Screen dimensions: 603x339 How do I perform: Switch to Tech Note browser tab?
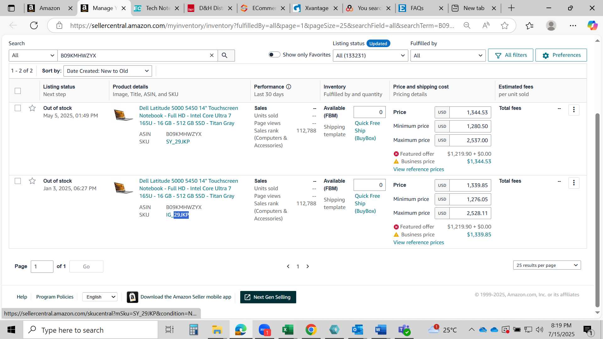pos(156,8)
